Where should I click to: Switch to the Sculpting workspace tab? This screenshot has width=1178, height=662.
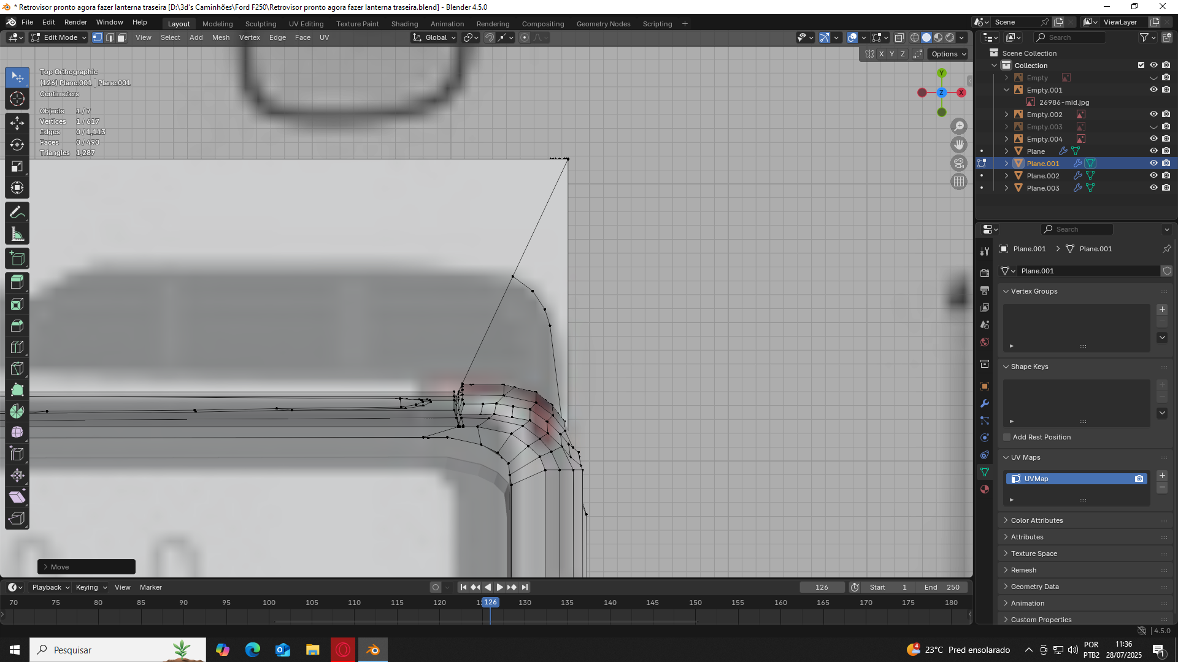[261, 24]
